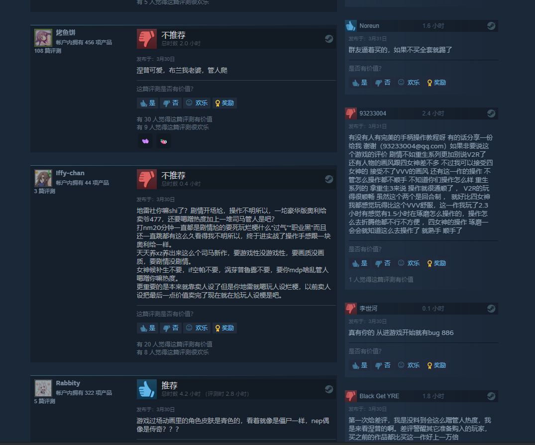
Task: Open Iffy-chan's profile avatar
Action: click(x=43, y=178)
